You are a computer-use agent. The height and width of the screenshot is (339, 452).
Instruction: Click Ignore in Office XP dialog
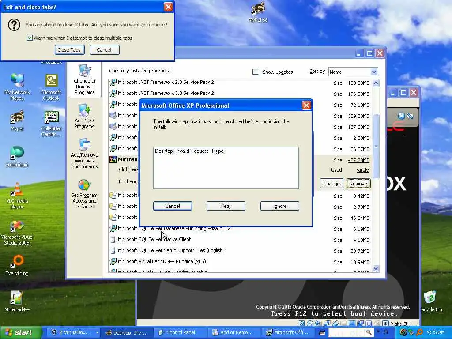(x=279, y=206)
